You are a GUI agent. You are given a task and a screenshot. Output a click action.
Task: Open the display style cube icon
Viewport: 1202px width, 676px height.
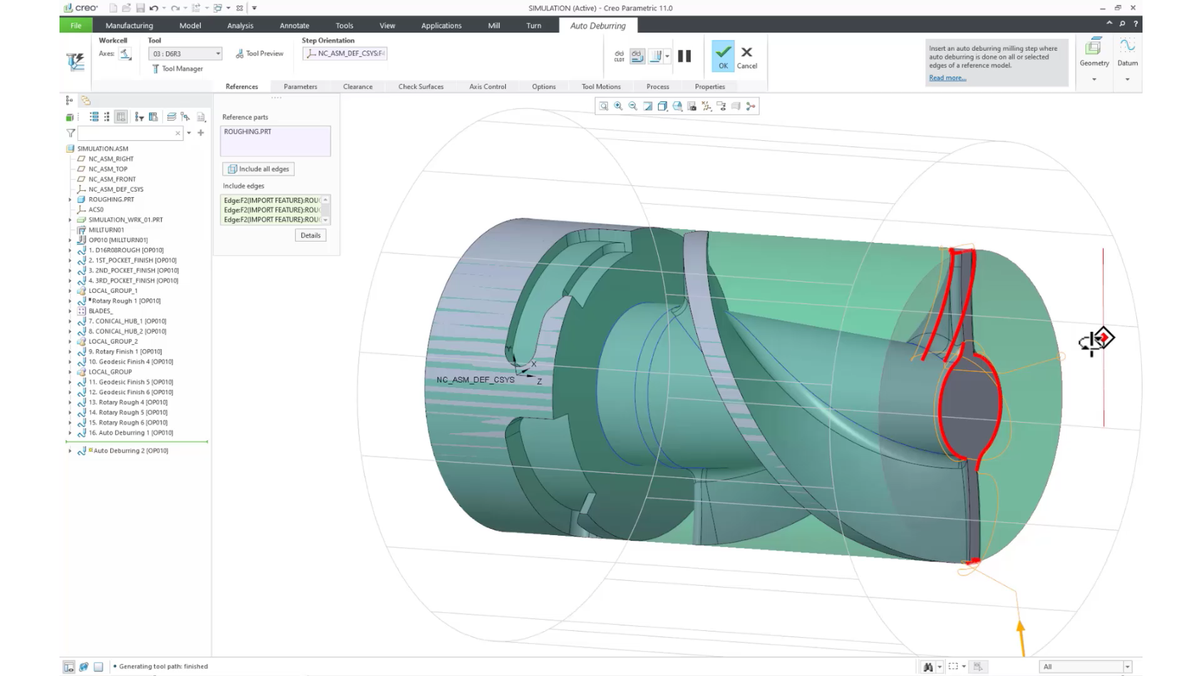coord(662,106)
